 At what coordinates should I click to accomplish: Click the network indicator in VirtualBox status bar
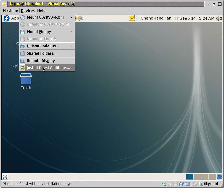(x=182, y=184)
